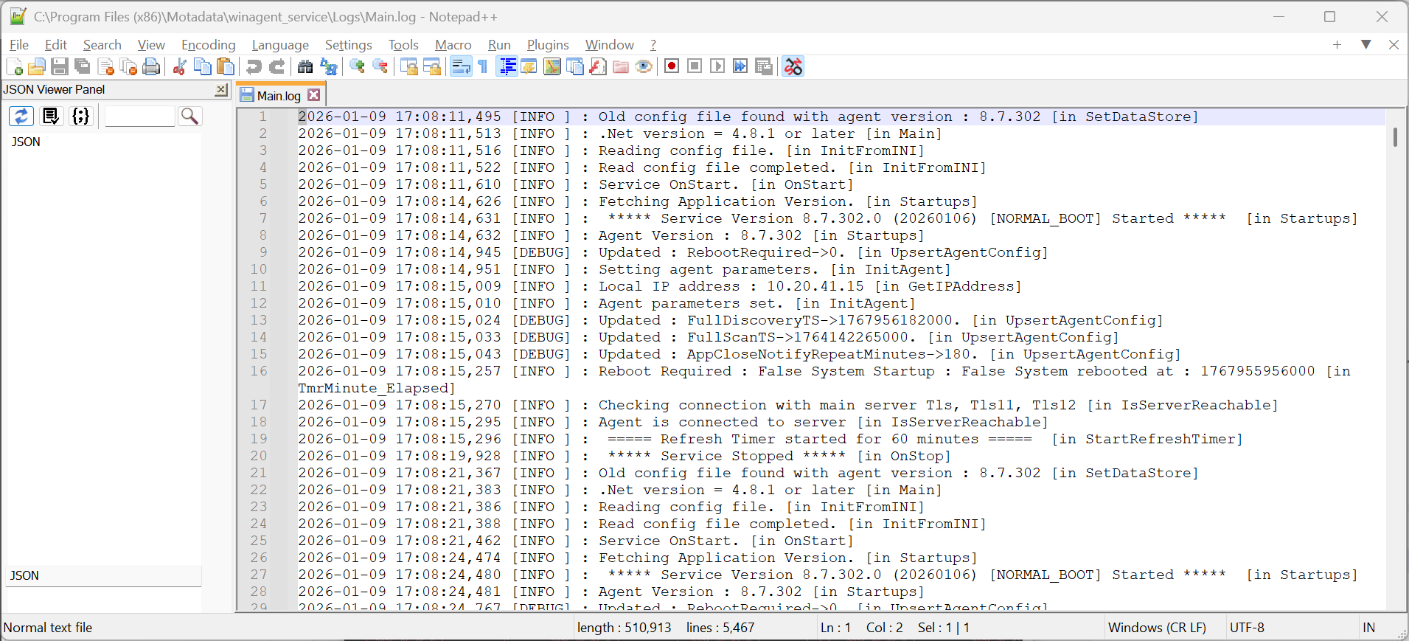Print the file via the printer icon

(x=151, y=67)
